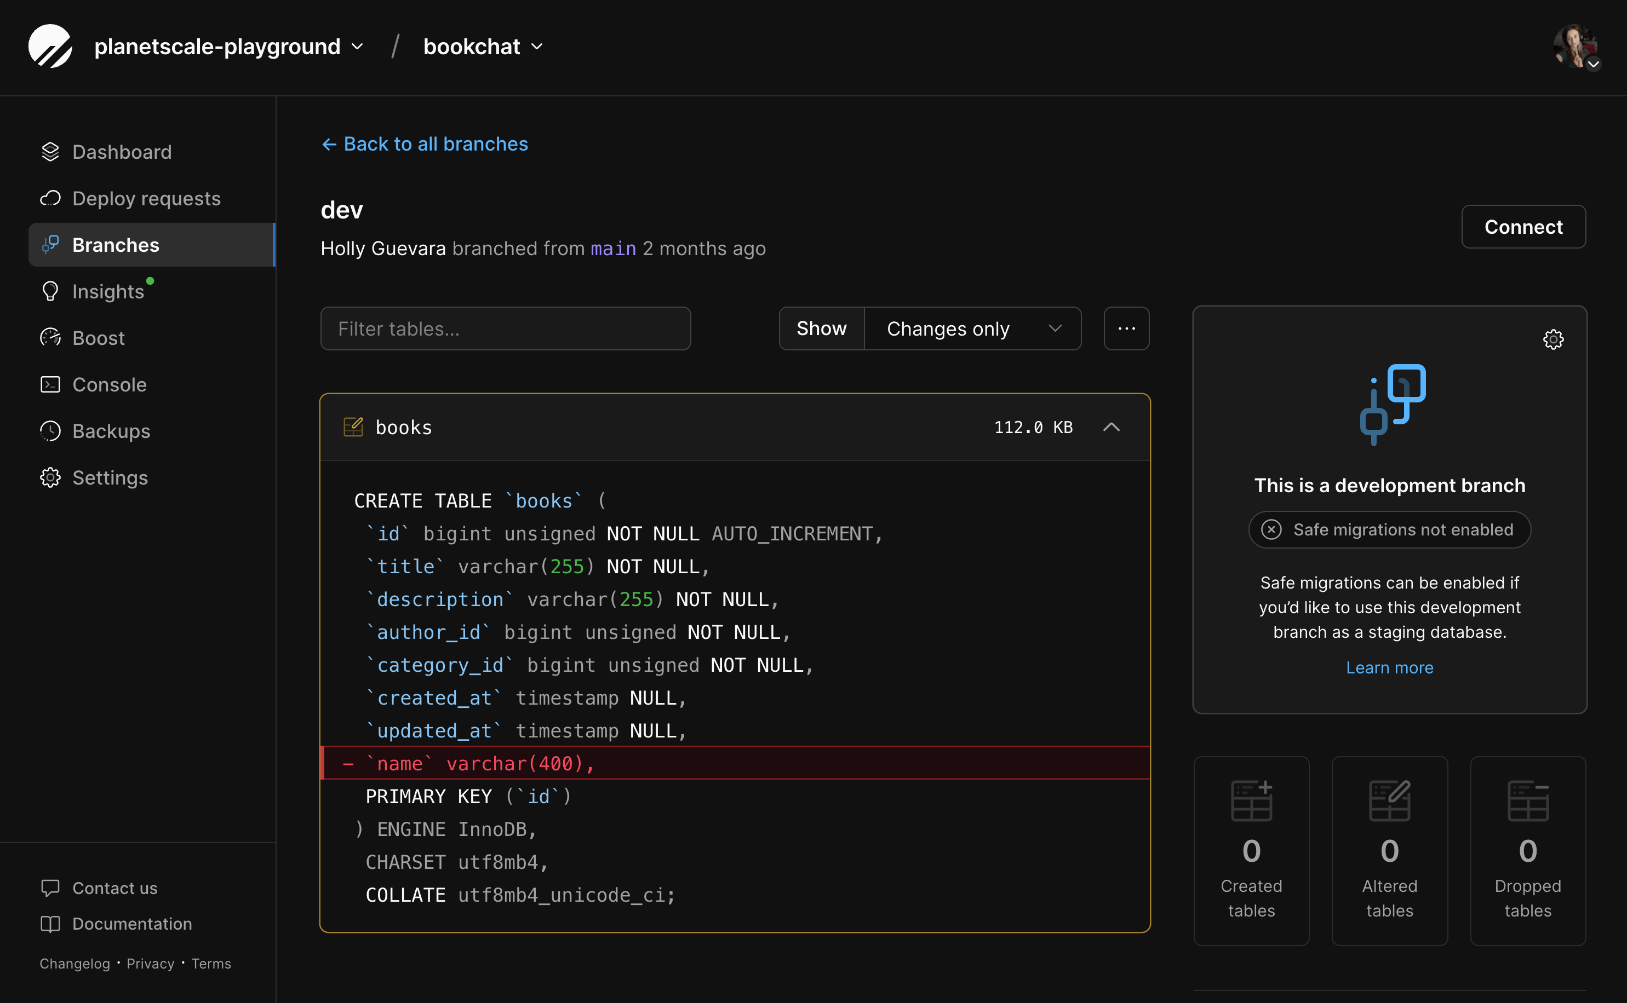The width and height of the screenshot is (1627, 1003).
Task: Select Dashboard in the sidebar
Action: [122, 151]
